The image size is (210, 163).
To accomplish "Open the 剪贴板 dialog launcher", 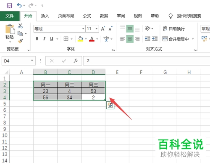I will pyautogui.click(x=28, y=50).
